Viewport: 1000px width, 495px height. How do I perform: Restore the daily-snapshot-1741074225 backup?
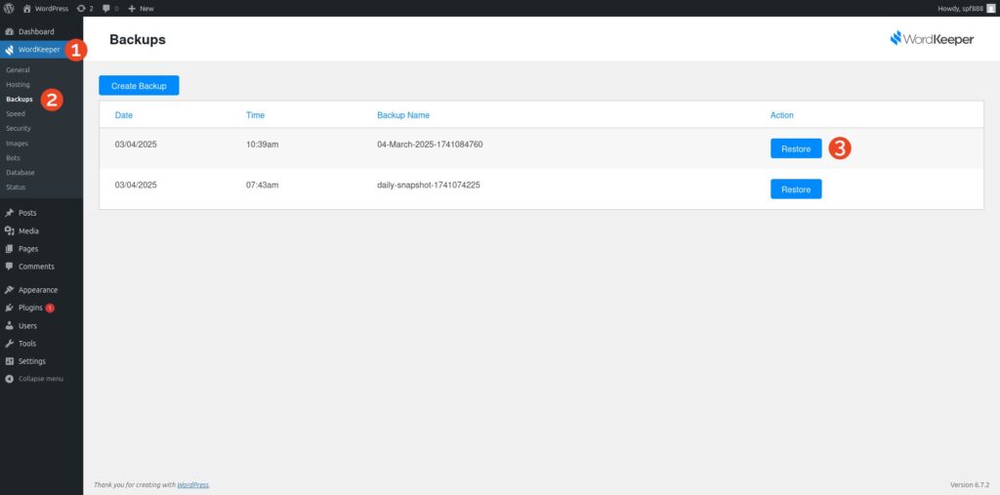[796, 189]
